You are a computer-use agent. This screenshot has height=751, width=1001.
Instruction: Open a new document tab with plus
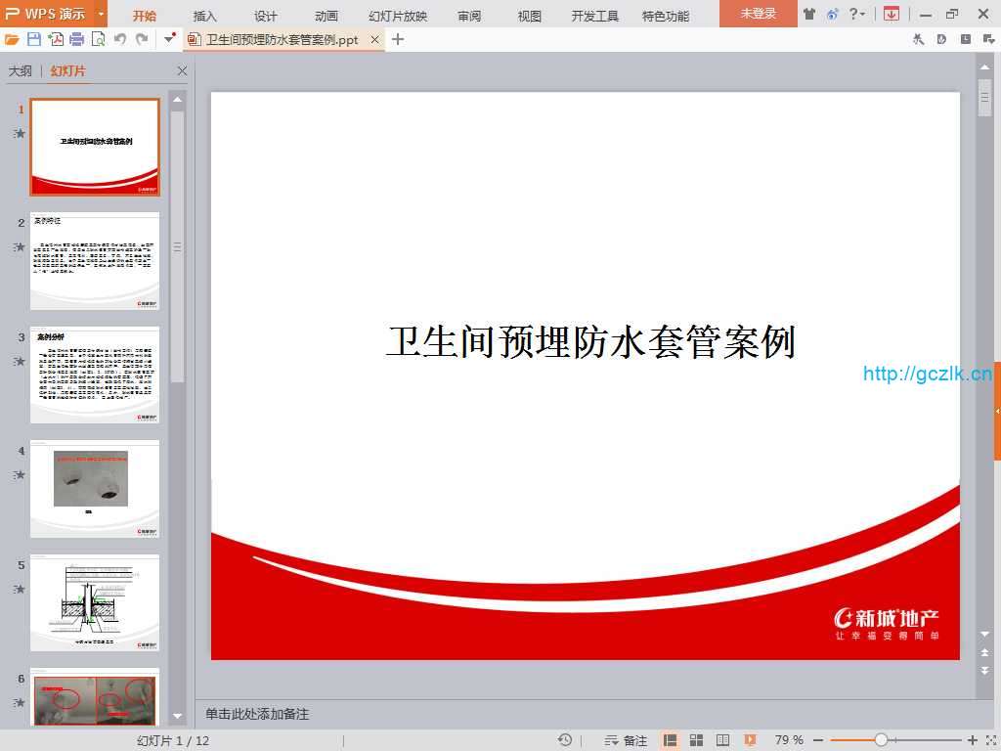(398, 39)
